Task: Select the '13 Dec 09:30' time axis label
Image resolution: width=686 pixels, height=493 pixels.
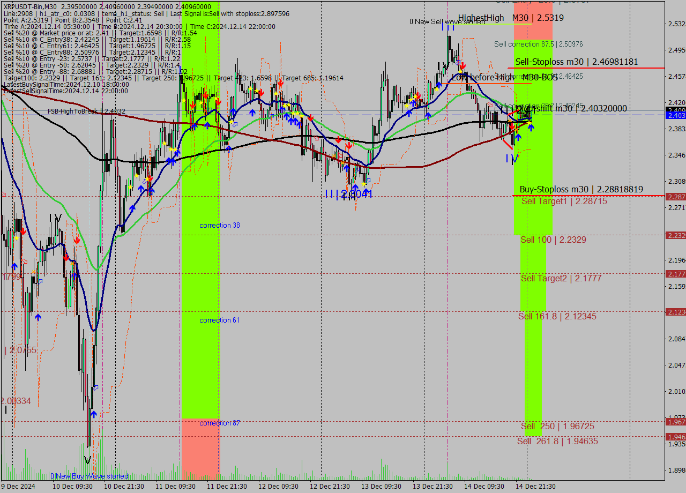Action: point(381,487)
